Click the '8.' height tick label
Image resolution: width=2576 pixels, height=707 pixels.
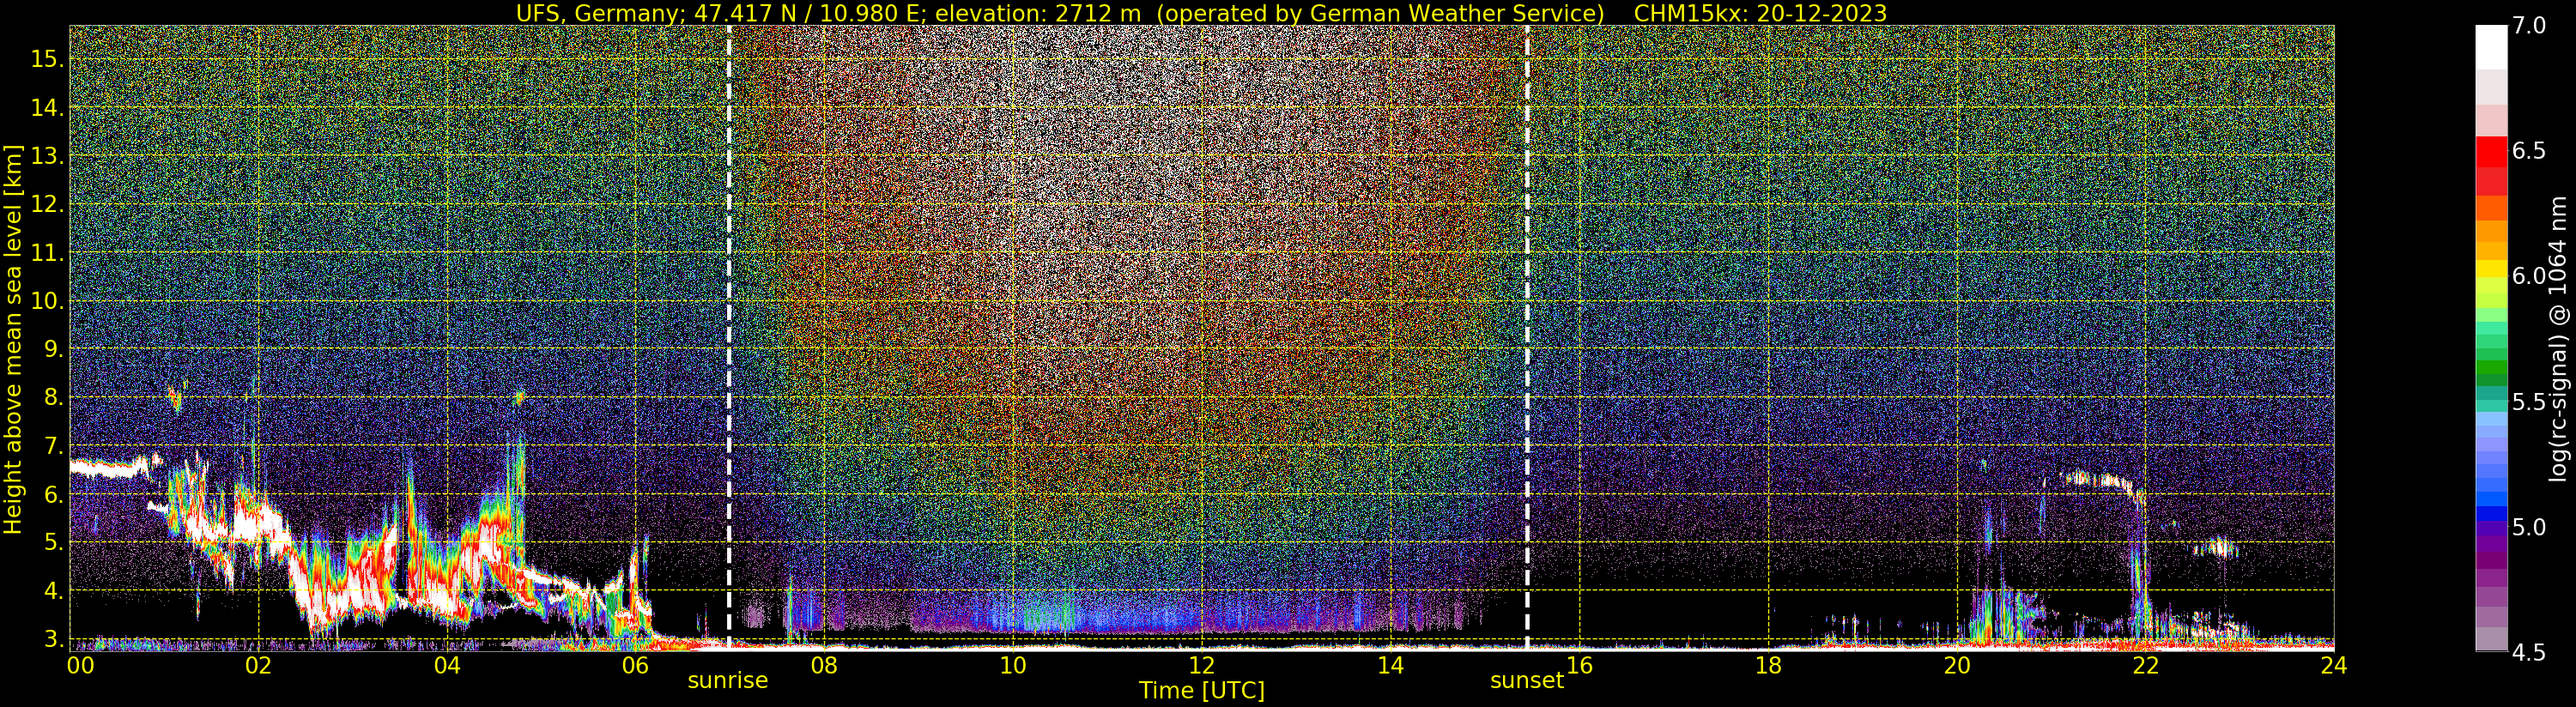54,397
